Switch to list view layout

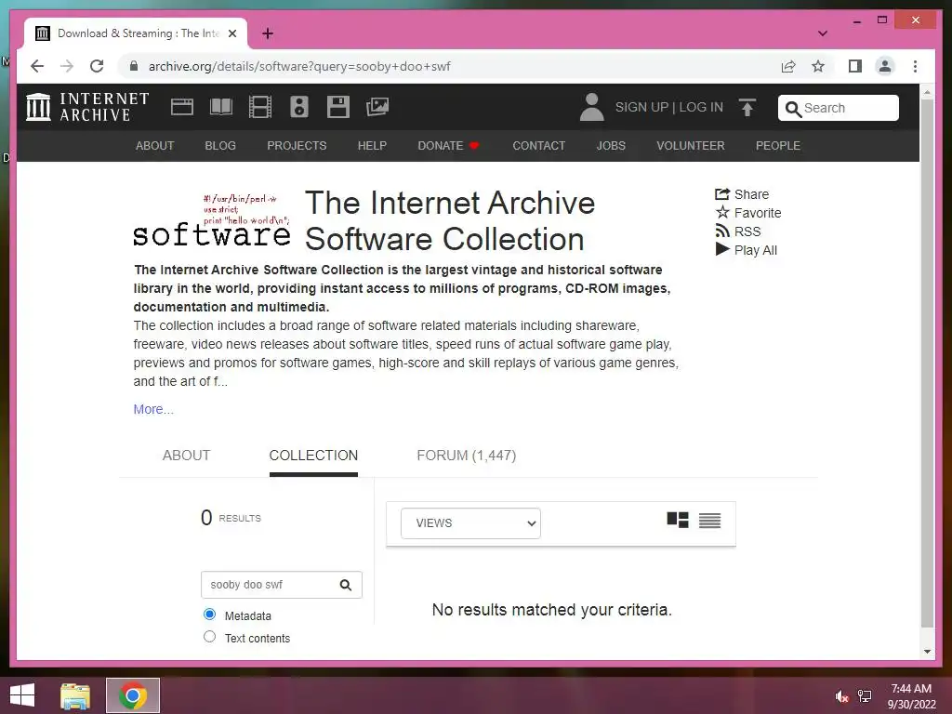709,521
